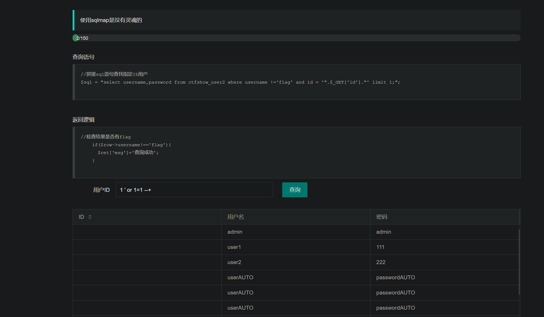Click the 用户名 column header
544x317 pixels.
(x=296, y=217)
